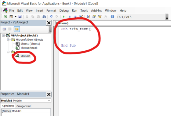Click the Reset stop icon

click(x=75, y=17)
